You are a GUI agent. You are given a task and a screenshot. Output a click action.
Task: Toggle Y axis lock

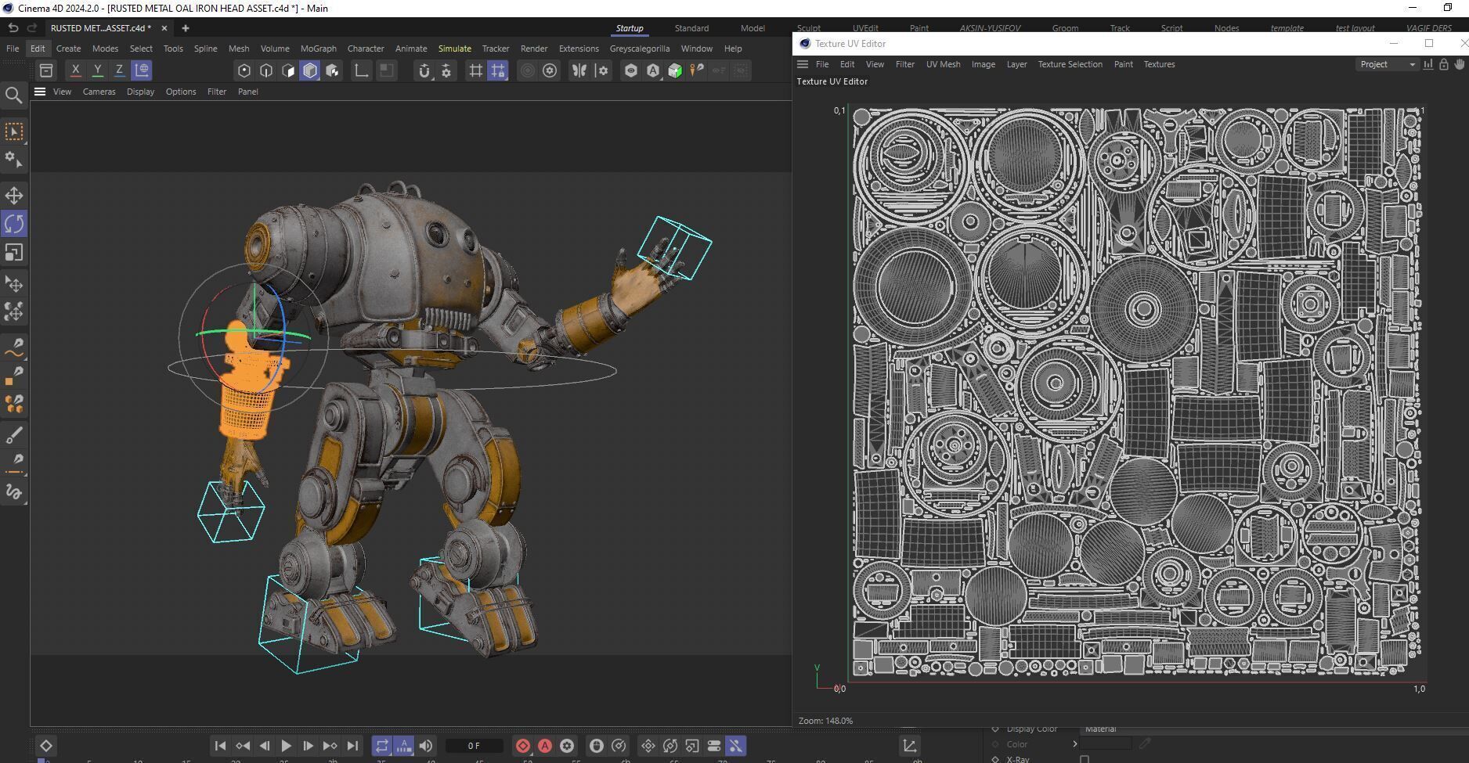97,70
